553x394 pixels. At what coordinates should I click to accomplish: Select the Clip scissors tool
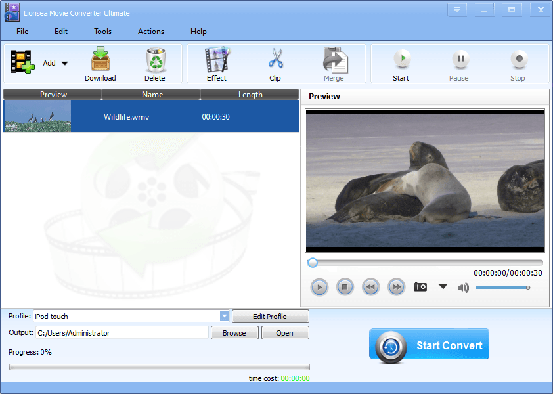pos(275,60)
